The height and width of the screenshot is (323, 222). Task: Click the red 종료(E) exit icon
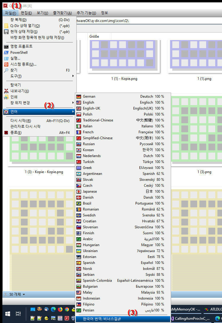(6, 133)
